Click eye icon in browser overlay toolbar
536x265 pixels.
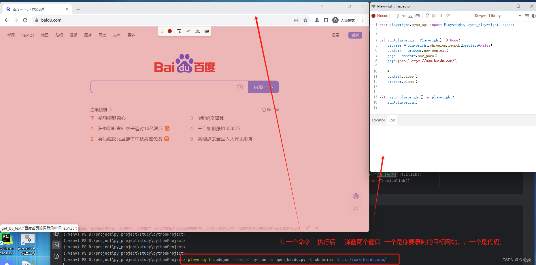(x=188, y=31)
